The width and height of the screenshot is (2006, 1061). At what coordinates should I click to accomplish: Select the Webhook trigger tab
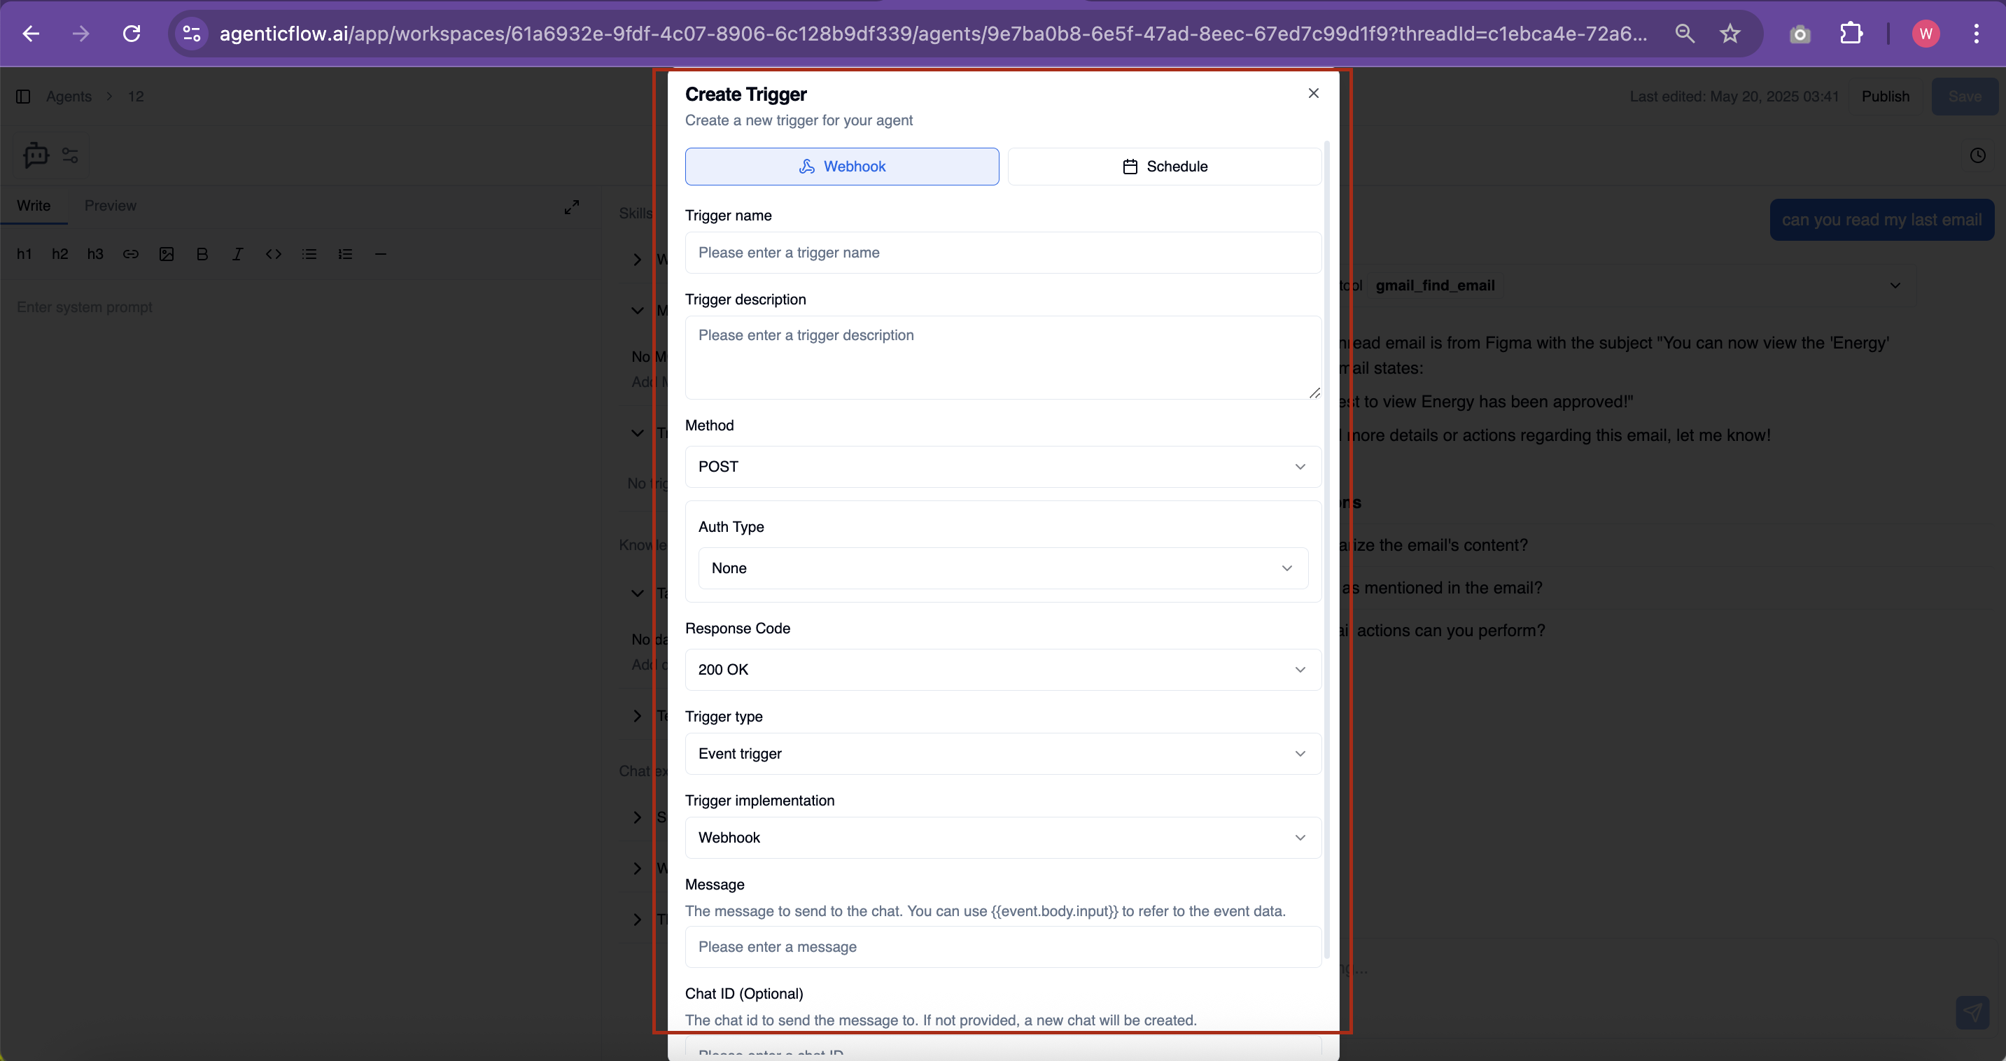coord(842,167)
